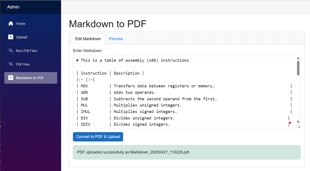Click the PDF uploaded successfully alert message
The image size is (310, 171).
[x=187, y=152]
